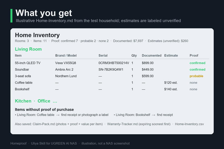The width and height of the screenshot is (224, 149).
Task: Click the 'Claim-Pack.md' saved file mention
Action: [44, 124]
